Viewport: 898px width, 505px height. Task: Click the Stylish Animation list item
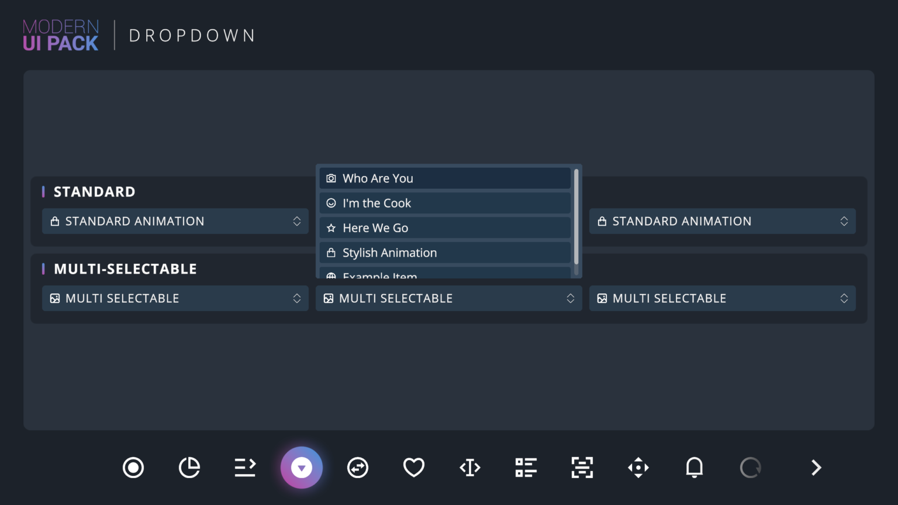tap(444, 252)
